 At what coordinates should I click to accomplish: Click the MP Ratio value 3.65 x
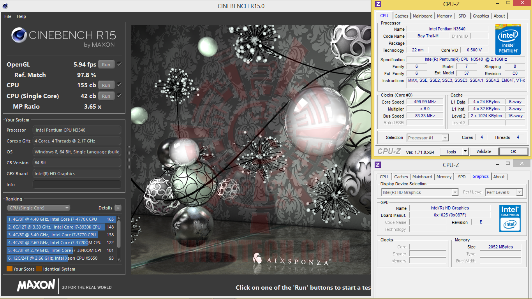pos(93,107)
